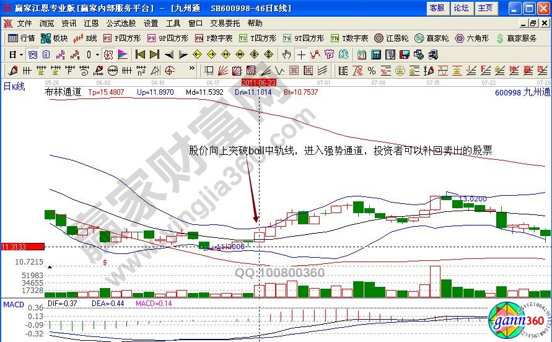Click the red staircase 9 icon
The height and width of the screenshot is (342, 552).
click(x=74, y=55)
